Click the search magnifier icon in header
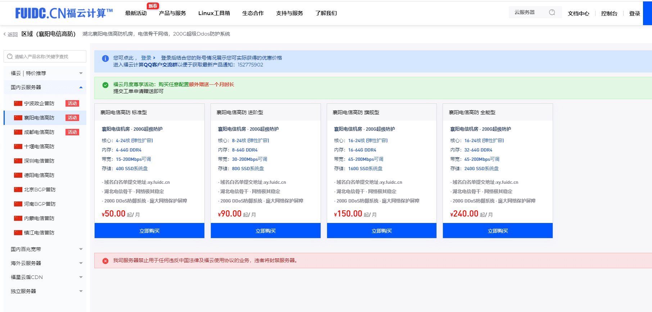The image size is (652, 312). 552,13
